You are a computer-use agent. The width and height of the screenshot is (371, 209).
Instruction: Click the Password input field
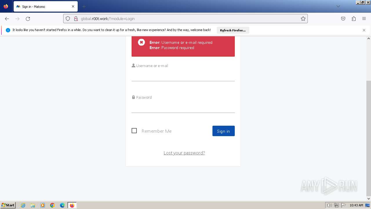183,107
